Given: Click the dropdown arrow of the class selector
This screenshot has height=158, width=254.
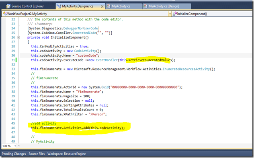Looking at the screenshot, I should point(170,14).
